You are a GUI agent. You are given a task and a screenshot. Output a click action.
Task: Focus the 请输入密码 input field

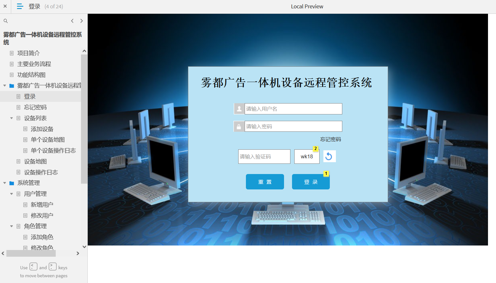[293, 126]
